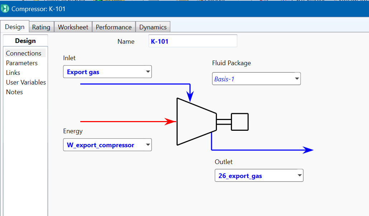The image size is (369, 216).
Task: Open the Worksheet tab
Action: (x=73, y=27)
